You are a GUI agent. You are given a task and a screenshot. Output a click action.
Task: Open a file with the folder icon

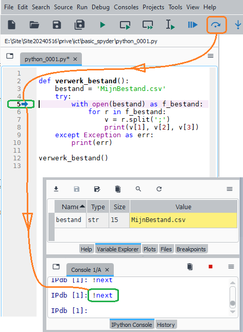(34, 25)
